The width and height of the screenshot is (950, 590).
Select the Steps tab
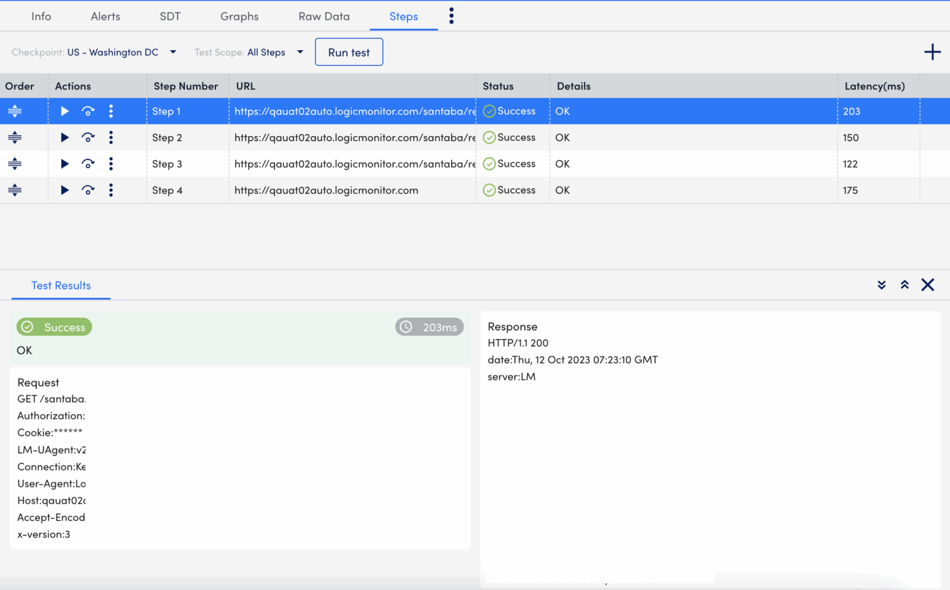(404, 16)
